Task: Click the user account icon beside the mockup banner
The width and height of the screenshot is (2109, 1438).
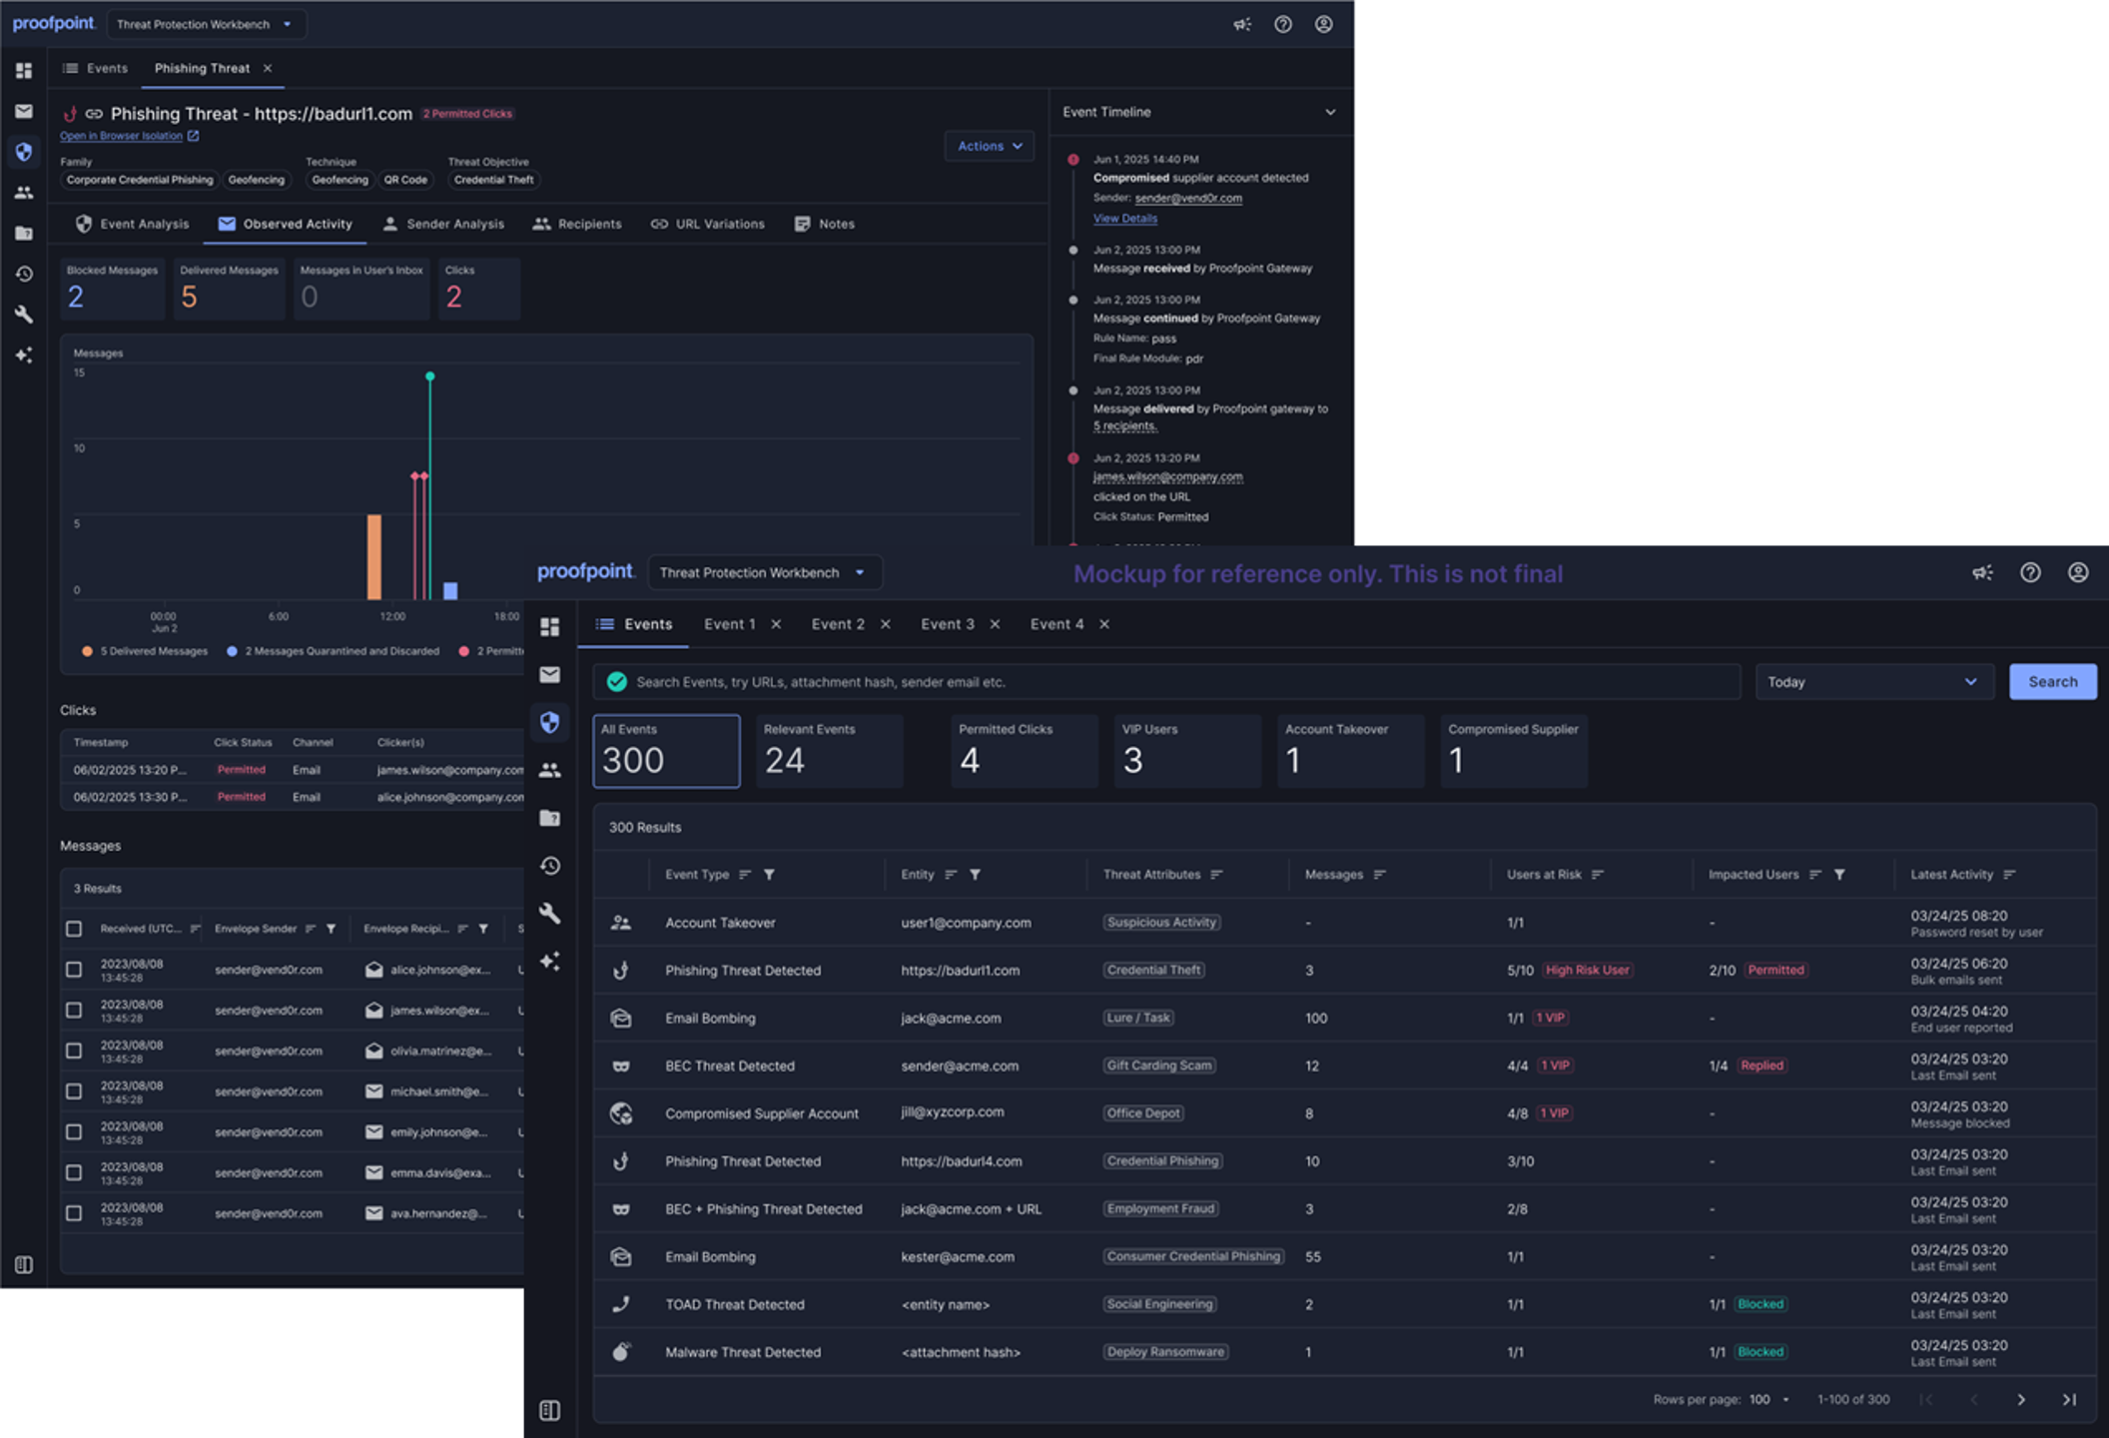Action: 2077,572
